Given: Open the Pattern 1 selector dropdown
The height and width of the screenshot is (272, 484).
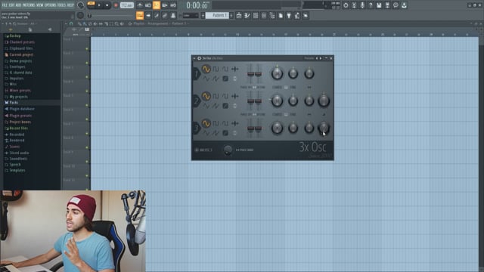Looking at the screenshot, I should [217, 15].
